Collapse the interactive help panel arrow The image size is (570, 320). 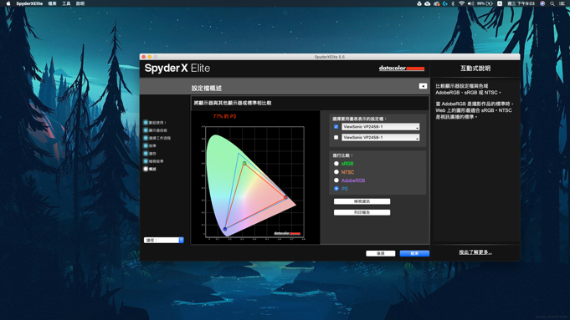point(423,86)
